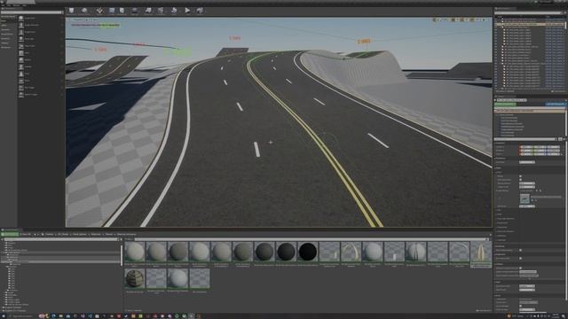This screenshot has width=568, height=319.
Task: Switch to Visual Effects category in Place Actors
Action: click(8, 34)
